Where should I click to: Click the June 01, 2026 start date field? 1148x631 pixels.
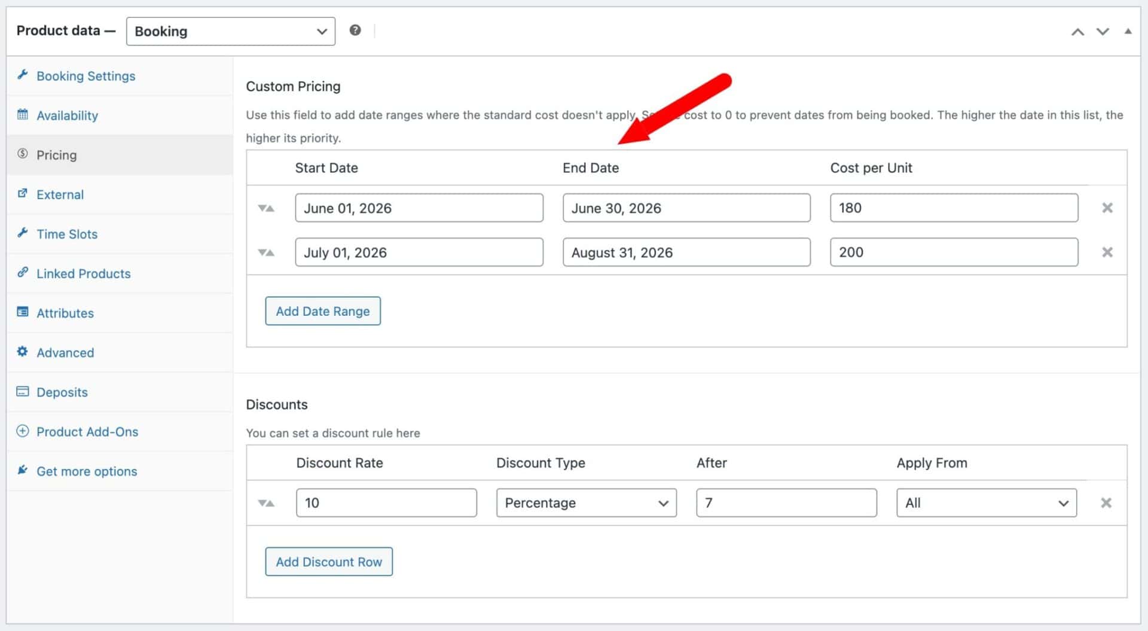[419, 208]
